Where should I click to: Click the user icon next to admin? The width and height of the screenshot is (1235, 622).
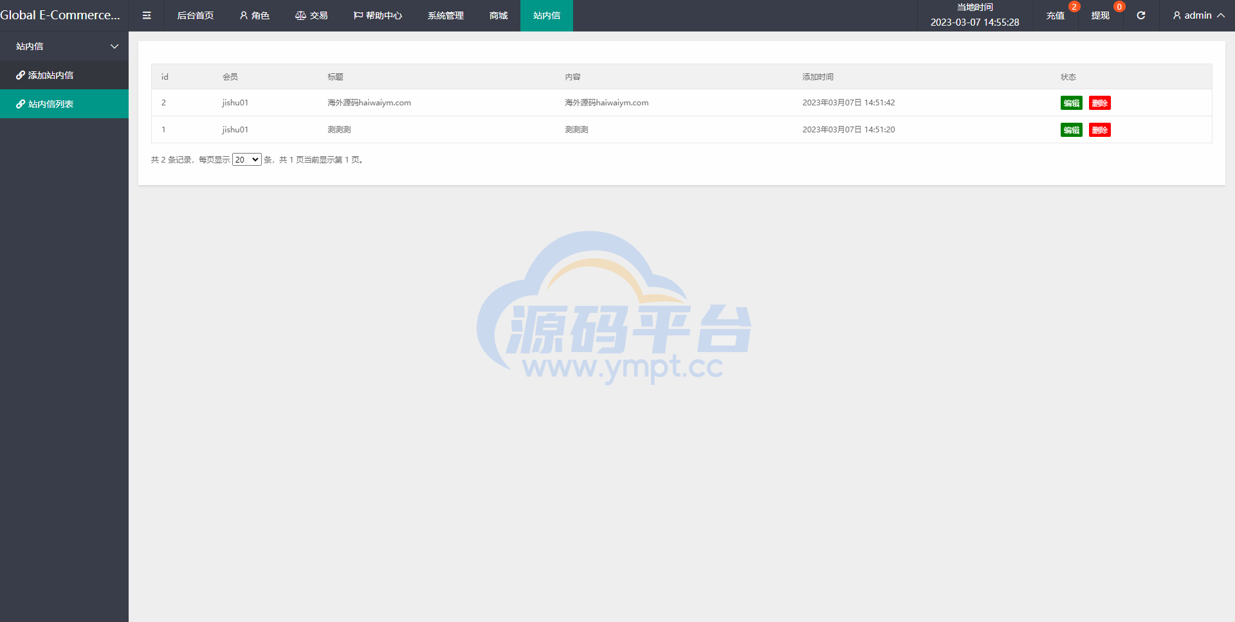pyautogui.click(x=1176, y=15)
